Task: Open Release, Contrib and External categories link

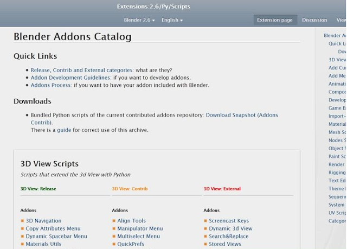Action: pyautogui.click(x=82, y=70)
